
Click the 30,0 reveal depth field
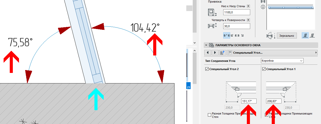[x=237, y=26]
